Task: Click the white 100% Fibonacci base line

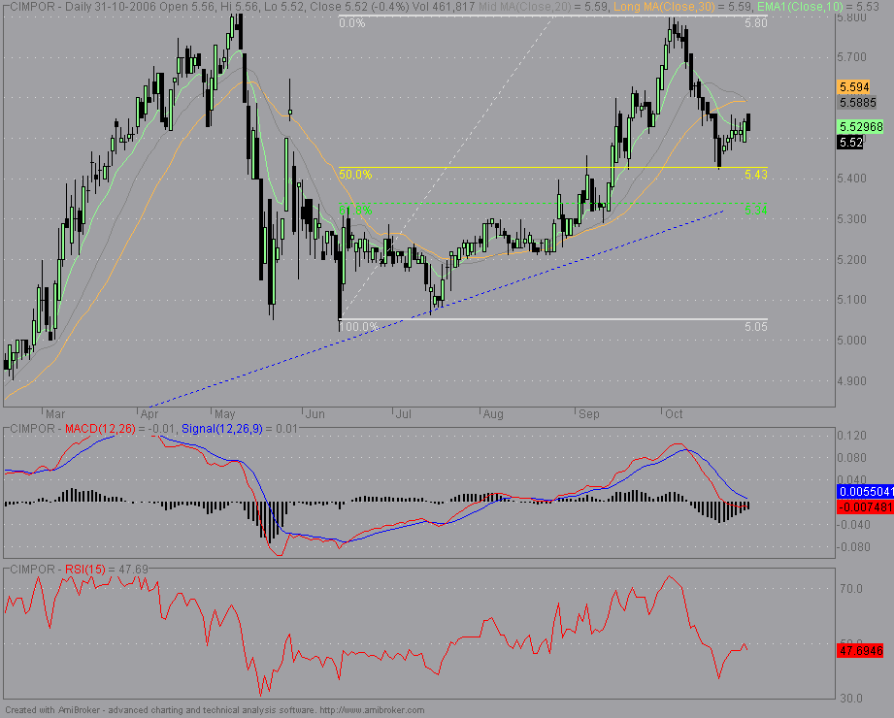Action: coord(553,319)
